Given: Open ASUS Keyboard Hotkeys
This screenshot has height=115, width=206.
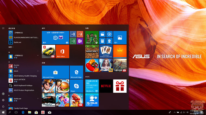Looking at the screenshot, I should tap(24, 85).
